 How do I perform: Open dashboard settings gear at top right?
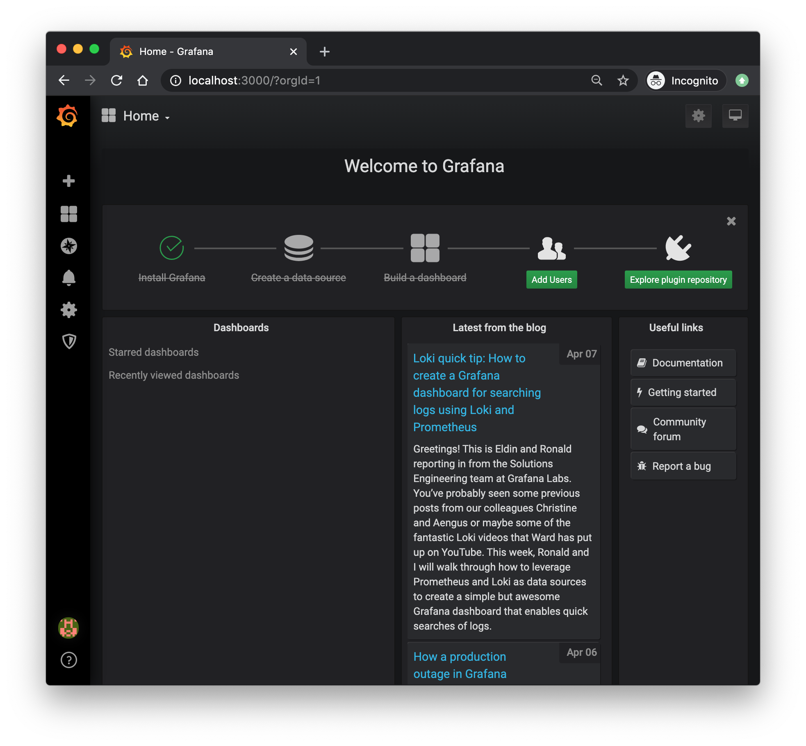pos(698,116)
